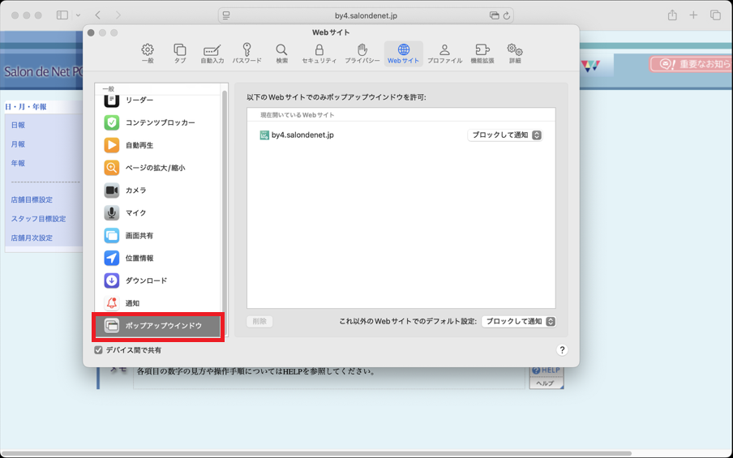733x458 pixels.
Task: Toggle the デバイス間で共有 checkbox
Action: [99, 350]
